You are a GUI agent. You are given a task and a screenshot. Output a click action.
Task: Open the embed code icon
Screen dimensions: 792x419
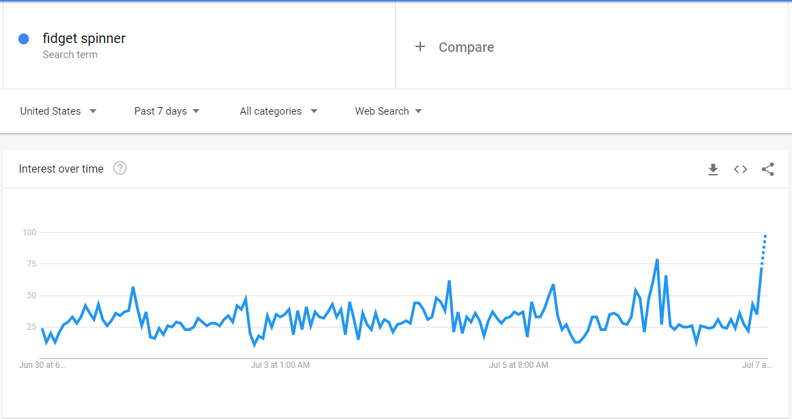(x=740, y=169)
